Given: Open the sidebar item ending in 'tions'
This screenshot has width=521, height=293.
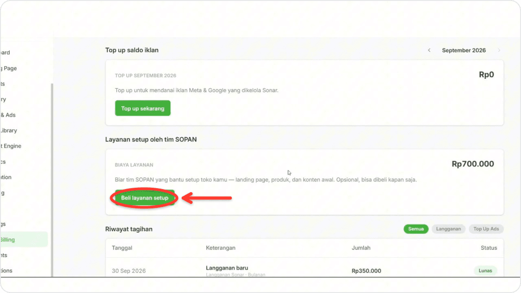Looking at the screenshot, I should coord(6,271).
